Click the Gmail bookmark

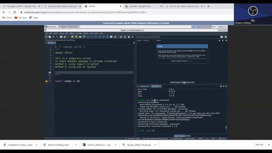click(7, 18)
